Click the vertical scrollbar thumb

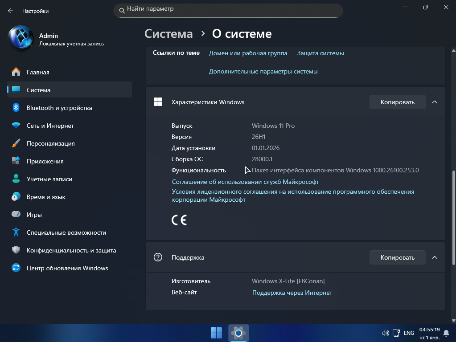pos(453,218)
